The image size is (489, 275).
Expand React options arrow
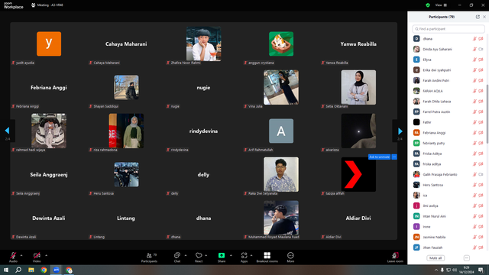pyautogui.click(x=206, y=255)
